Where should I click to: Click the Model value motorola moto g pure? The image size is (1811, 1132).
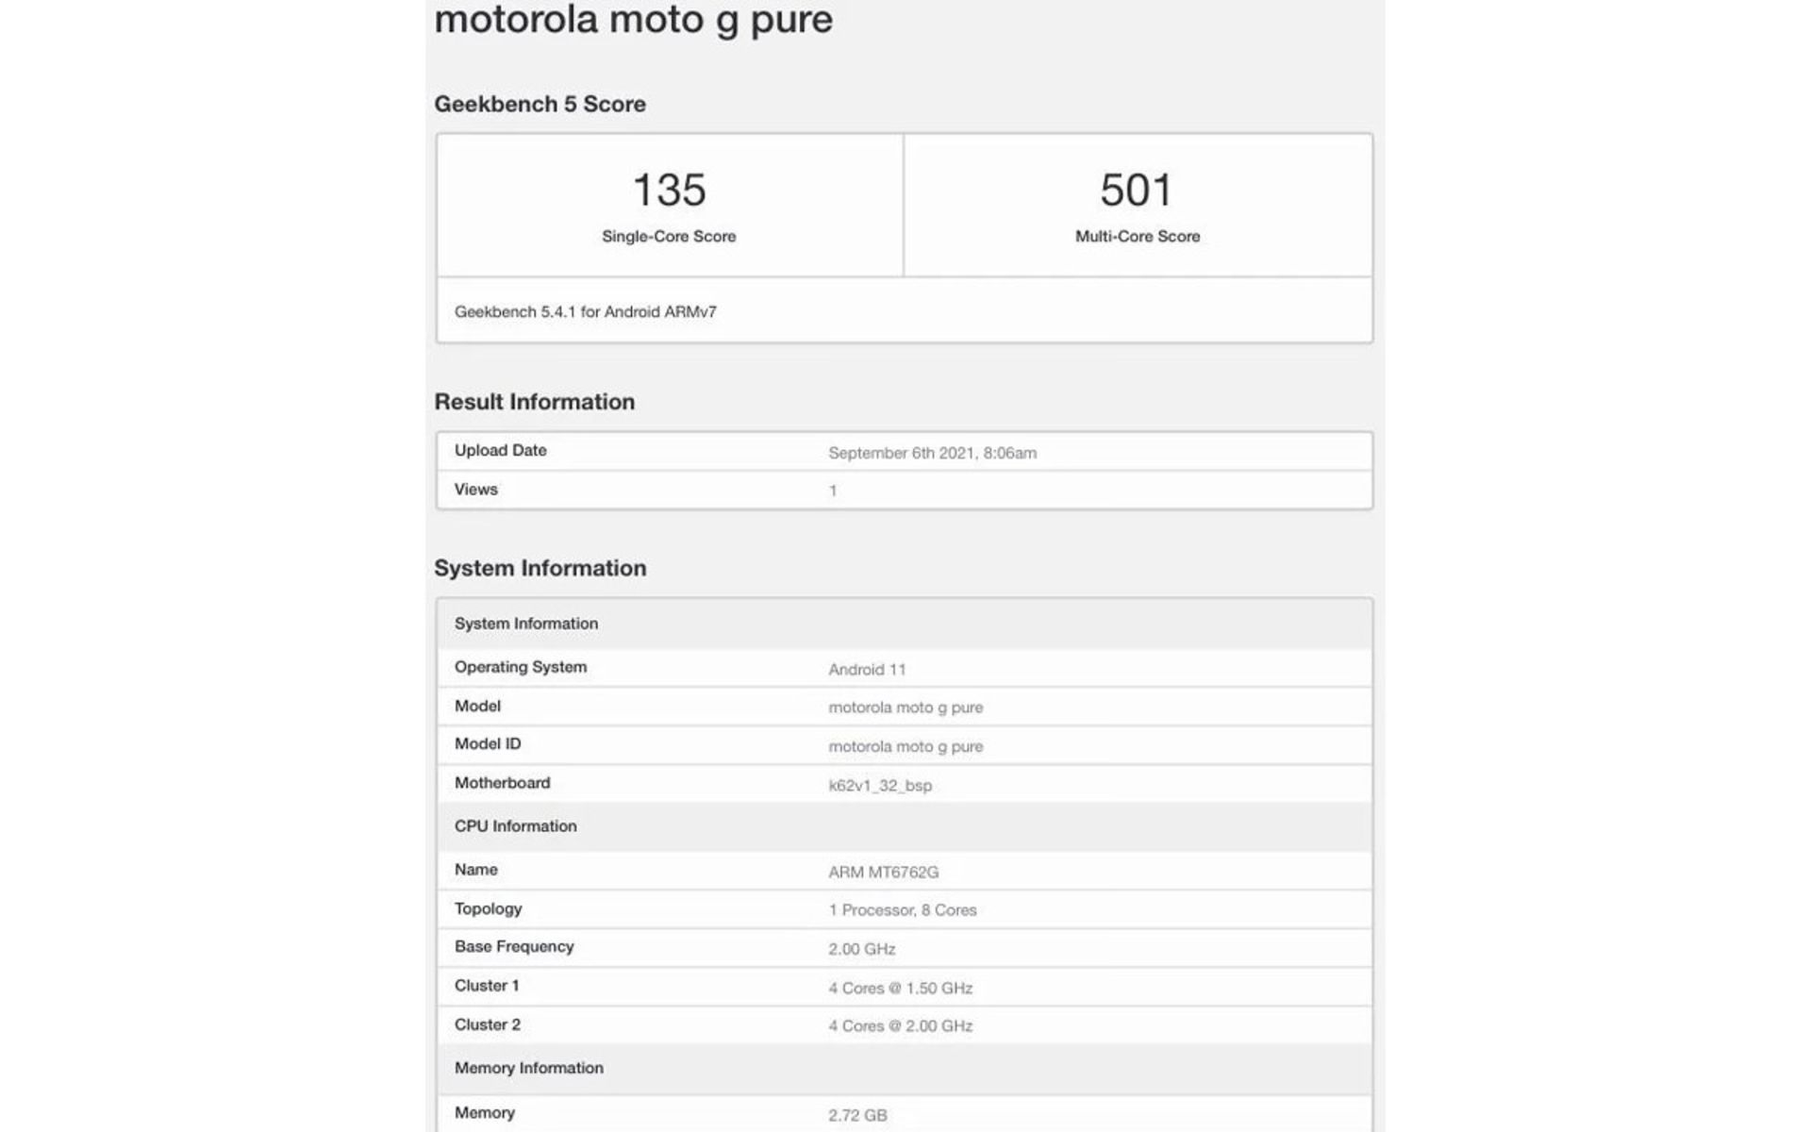[x=905, y=707]
